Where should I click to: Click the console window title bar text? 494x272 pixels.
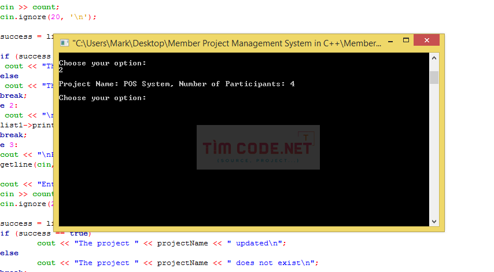tap(227, 43)
